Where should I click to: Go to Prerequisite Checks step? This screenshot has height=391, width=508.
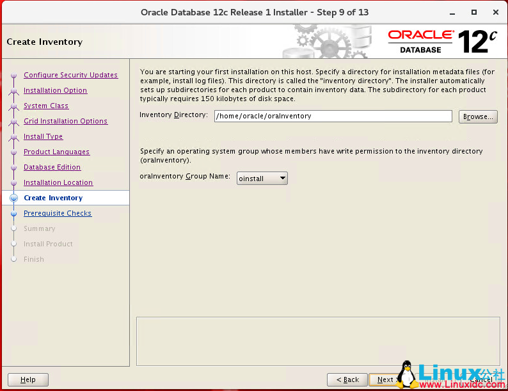(58, 213)
